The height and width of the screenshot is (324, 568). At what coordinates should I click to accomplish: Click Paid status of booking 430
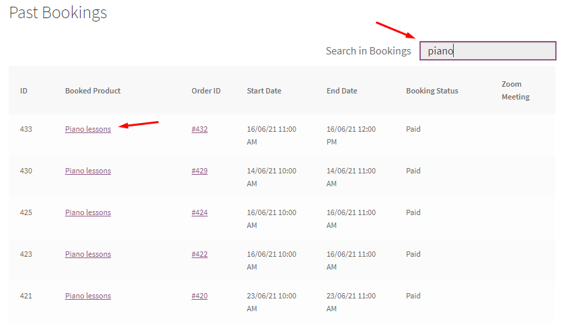(x=413, y=171)
